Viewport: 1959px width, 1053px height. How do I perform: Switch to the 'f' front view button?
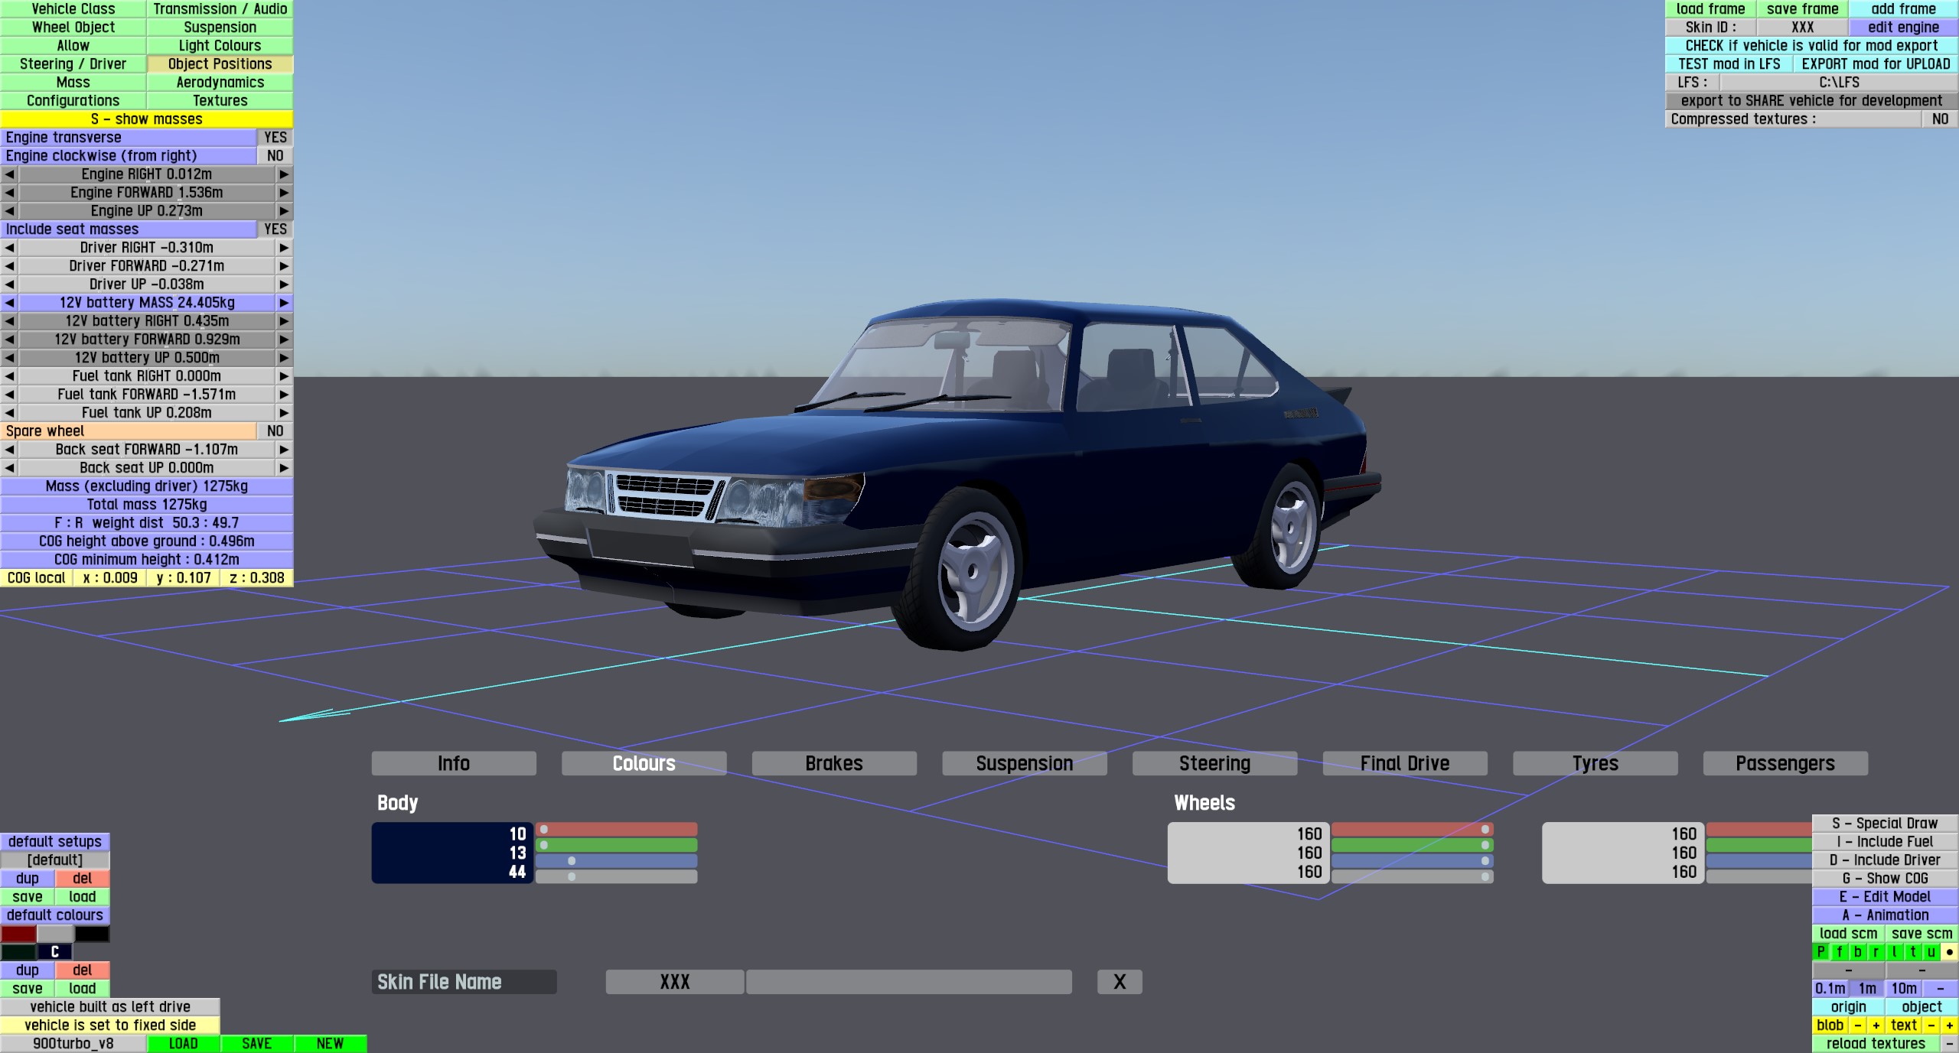1840,952
